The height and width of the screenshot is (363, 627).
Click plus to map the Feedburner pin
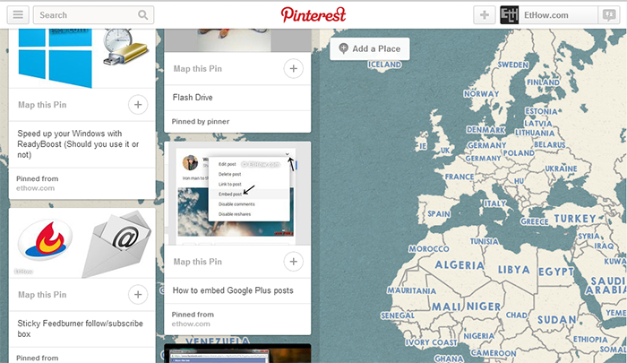point(138,295)
